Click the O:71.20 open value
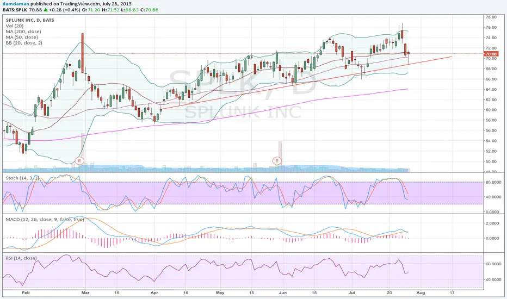 point(91,10)
